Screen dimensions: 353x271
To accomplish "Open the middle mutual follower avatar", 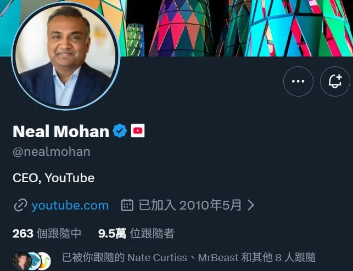I will pyautogui.click(x=35, y=261).
